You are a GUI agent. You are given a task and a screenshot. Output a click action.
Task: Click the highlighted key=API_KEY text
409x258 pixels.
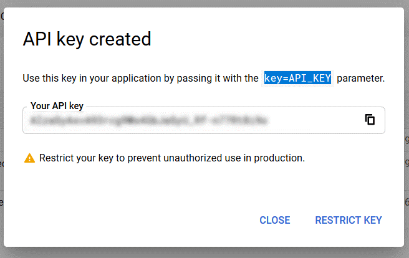pos(297,79)
